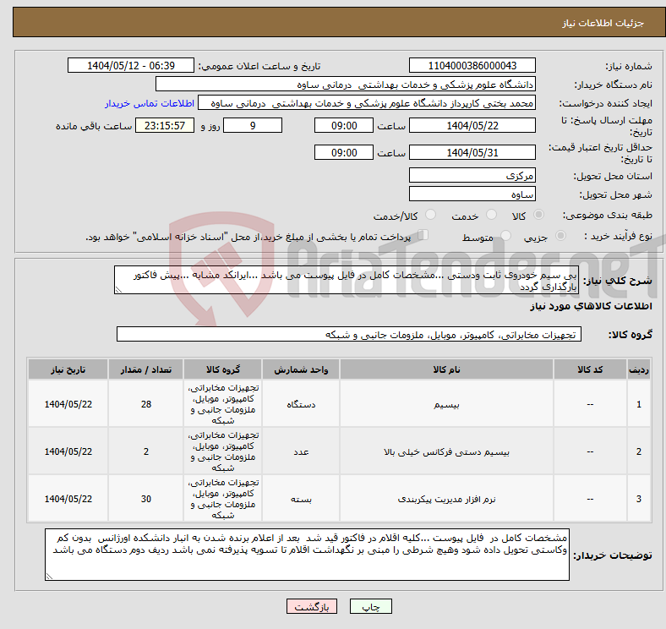Click the استان محل تحویل field مرکزی
This screenshot has width=666, height=629.
(472, 175)
